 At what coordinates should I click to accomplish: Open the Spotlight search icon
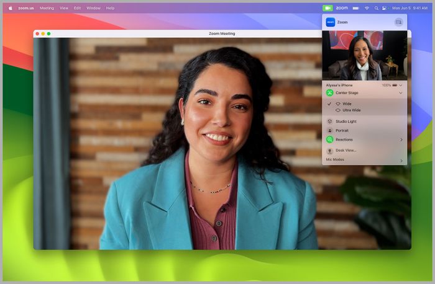point(376,8)
